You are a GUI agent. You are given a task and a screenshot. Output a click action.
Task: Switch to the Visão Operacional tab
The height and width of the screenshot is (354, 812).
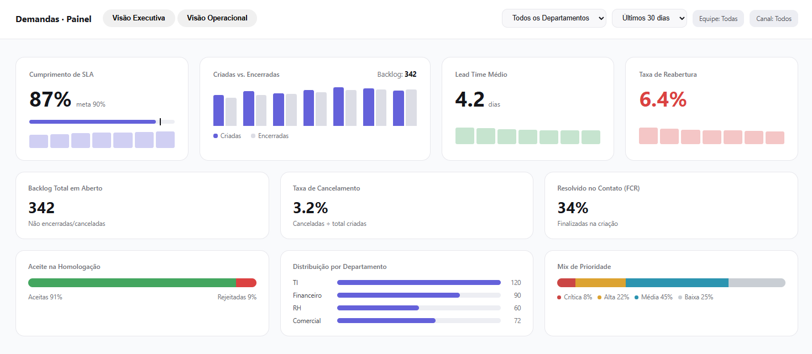click(217, 18)
